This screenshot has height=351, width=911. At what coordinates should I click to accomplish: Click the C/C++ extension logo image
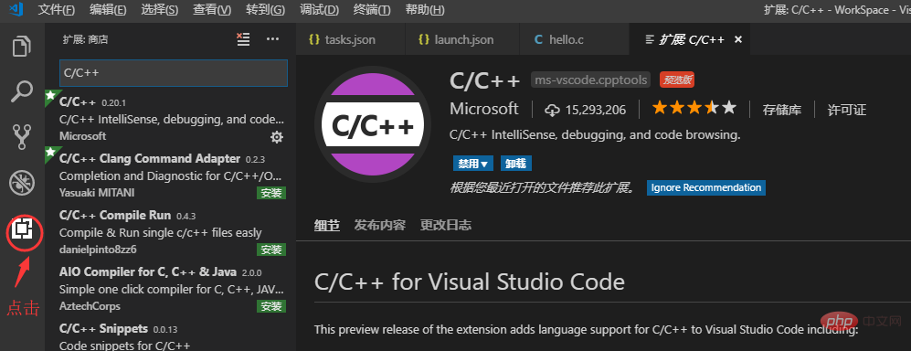pos(373,125)
